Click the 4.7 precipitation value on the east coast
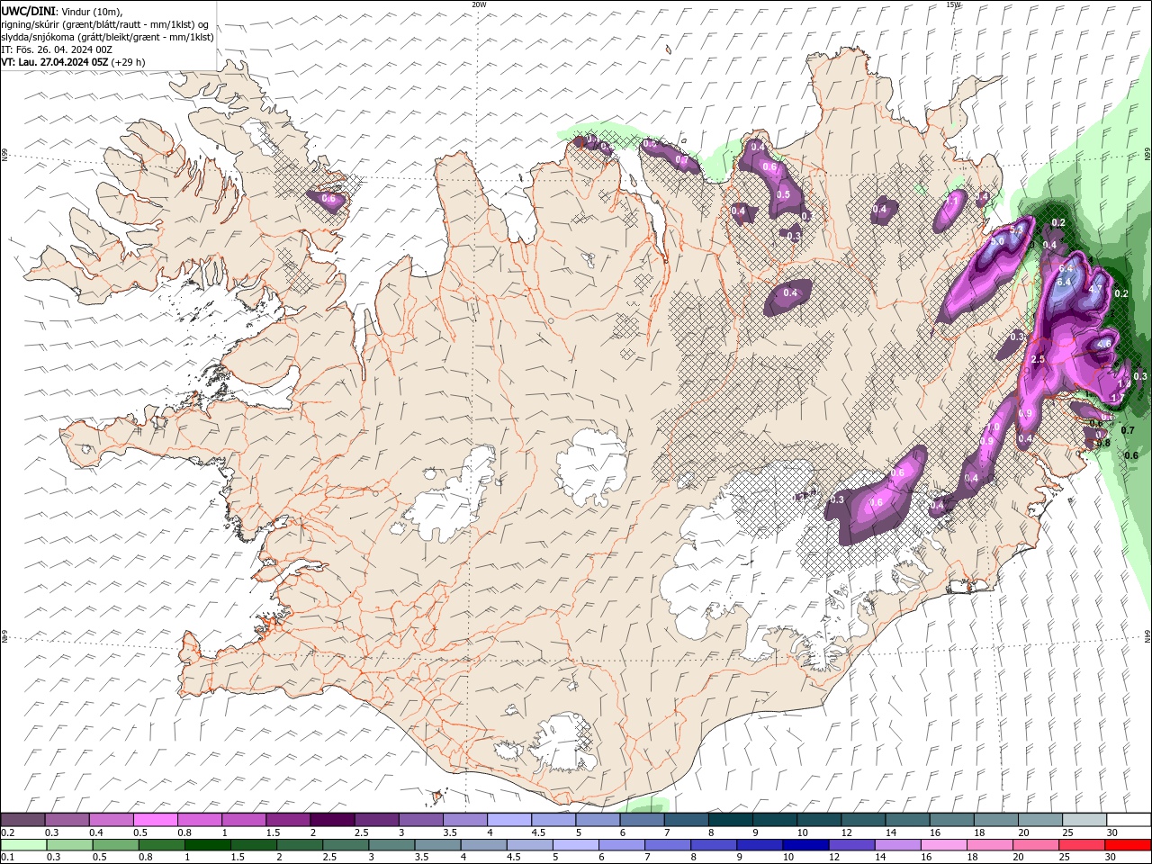 pos(1095,289)
